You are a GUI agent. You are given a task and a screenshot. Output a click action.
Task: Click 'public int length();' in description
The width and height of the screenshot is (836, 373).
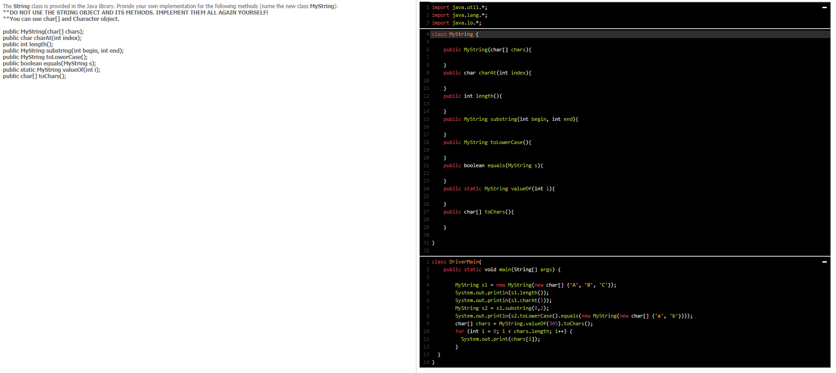(x=28, y=44)
